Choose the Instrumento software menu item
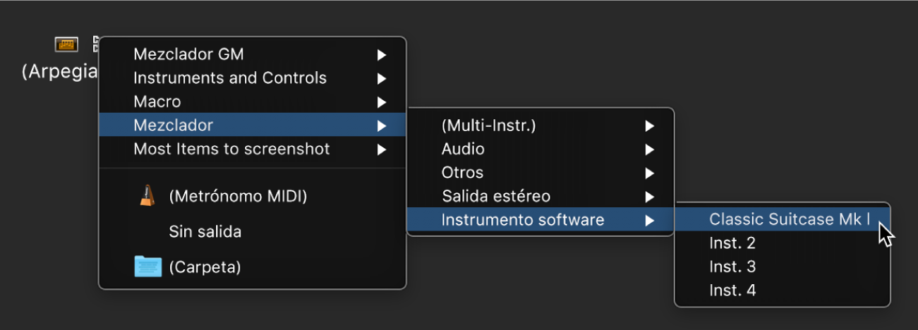The width and height of the screenshot is (918, 330). click(522, 220)
